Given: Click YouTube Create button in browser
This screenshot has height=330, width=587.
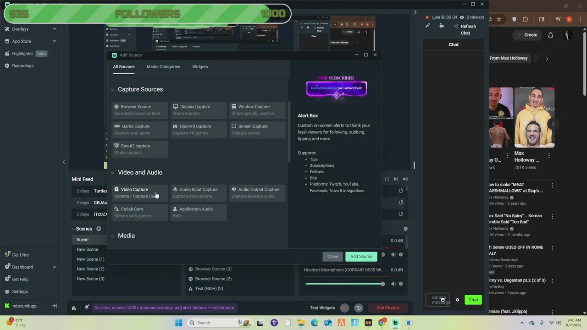Looking at the screenshot, I should pos(526,35).
